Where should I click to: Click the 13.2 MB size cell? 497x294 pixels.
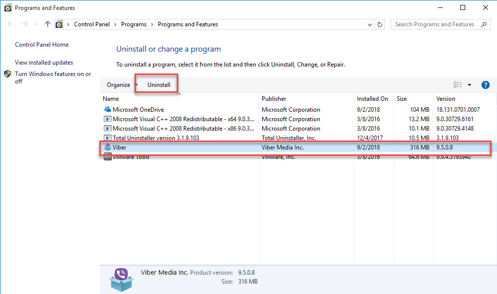point(419,119)
